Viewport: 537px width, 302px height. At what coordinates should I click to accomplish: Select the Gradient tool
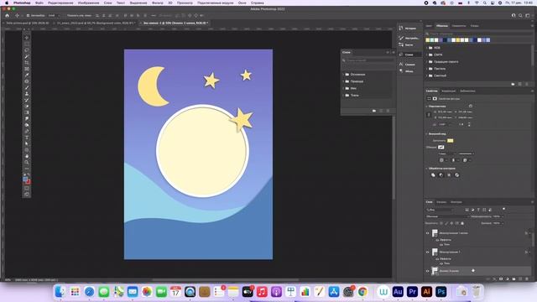(27, 112)
